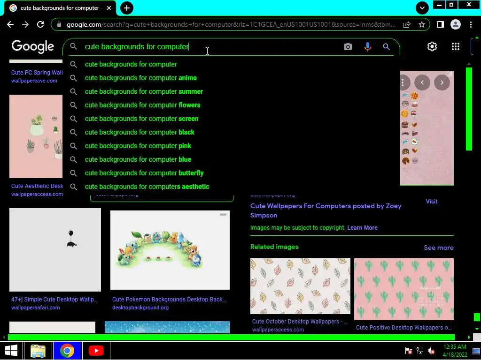Viewport: 481px width, 360px height.
Task: Open 'Cute Aesthetic Desk' result link
Action: [37, 186]
